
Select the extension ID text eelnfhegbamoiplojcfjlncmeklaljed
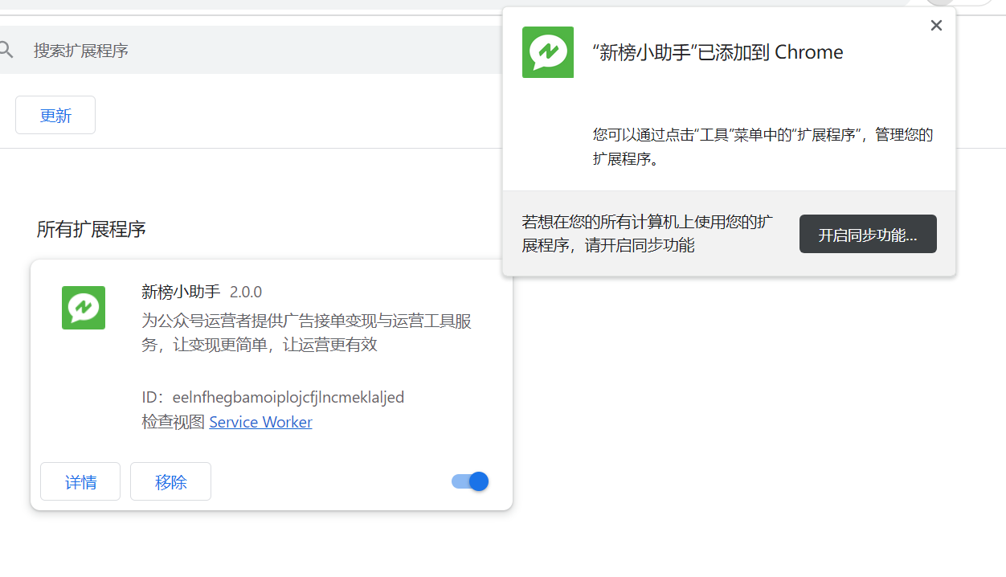[288, 397]
